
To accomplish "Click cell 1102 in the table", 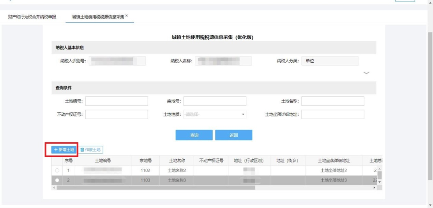I will point(146,170).
